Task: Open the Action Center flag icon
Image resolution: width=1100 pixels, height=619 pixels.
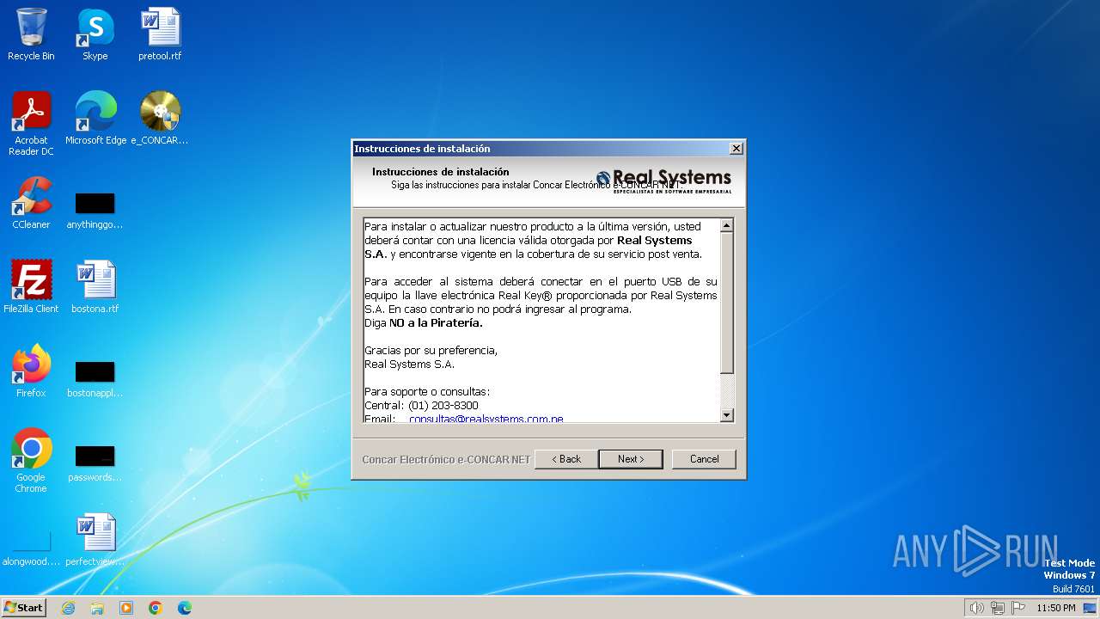Action: tap(1018, 608)
